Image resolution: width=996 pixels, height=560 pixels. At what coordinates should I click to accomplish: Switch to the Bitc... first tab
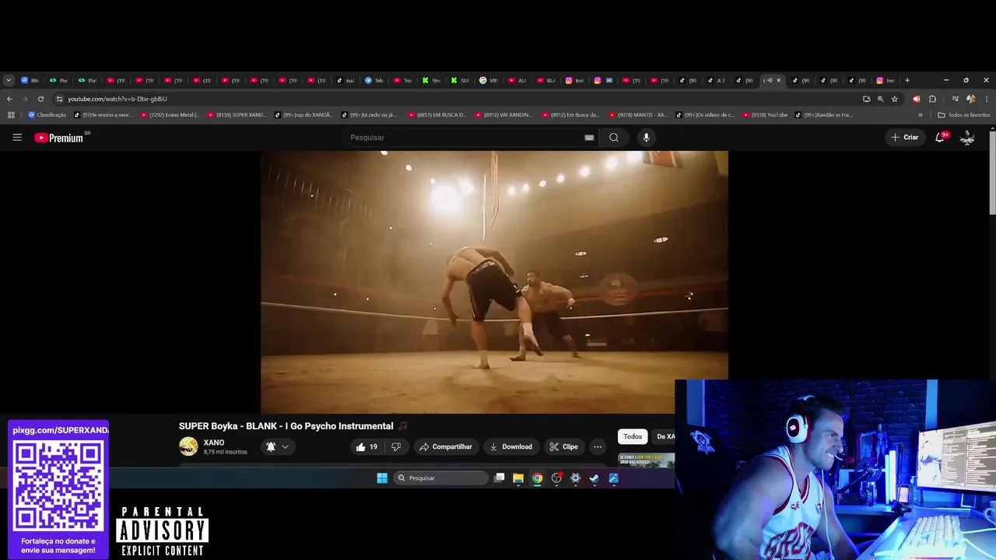pyautogui.click(x=30, y=80)
